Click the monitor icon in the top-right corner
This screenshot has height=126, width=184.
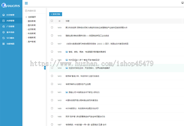coord(183,3)
